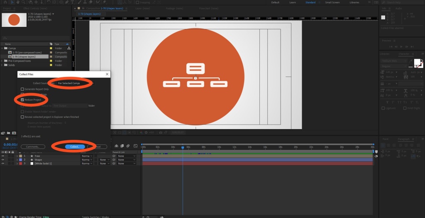Expand the Solids folder

(x=2, y=65)
